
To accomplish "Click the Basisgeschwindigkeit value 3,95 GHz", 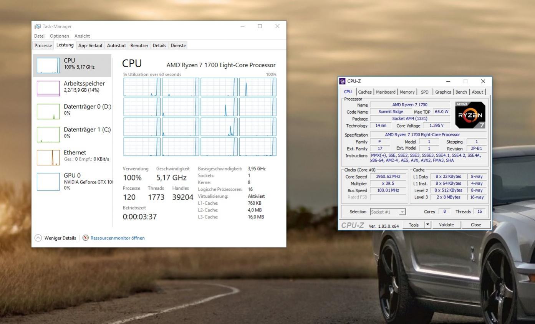I will [257, 169].
